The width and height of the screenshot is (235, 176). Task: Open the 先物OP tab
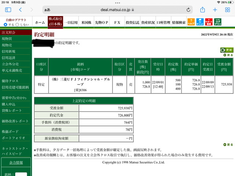pyautogui.click(x=102, y=22)
